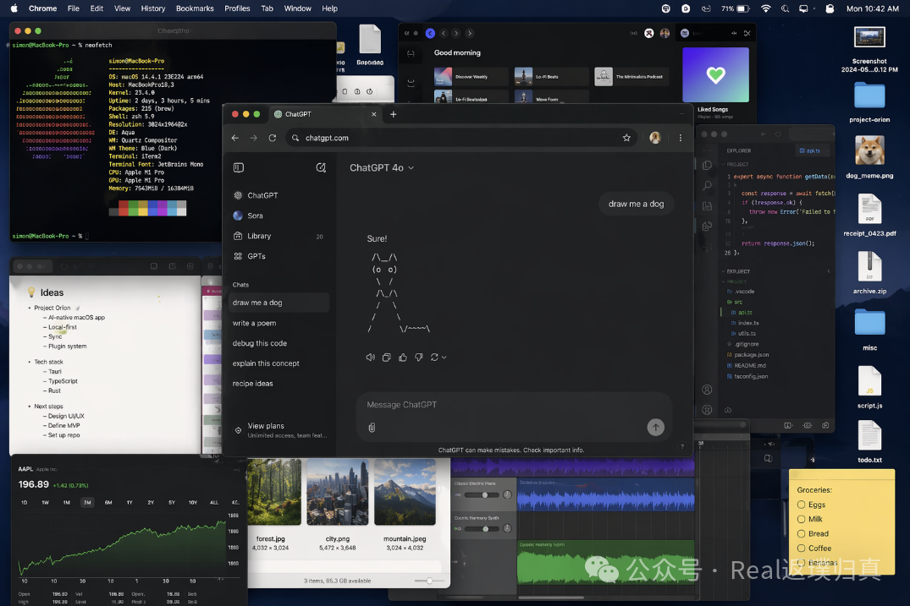
Task: Select the ALL range in Stocks chart
Action: (214, 502)
